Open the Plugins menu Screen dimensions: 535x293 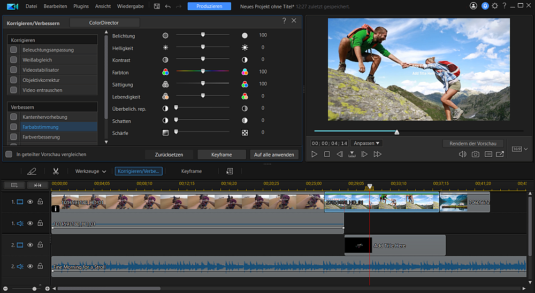(x=81, y=6)
